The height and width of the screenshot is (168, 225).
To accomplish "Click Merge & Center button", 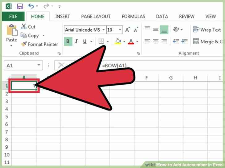I will [x=208, y=42].
